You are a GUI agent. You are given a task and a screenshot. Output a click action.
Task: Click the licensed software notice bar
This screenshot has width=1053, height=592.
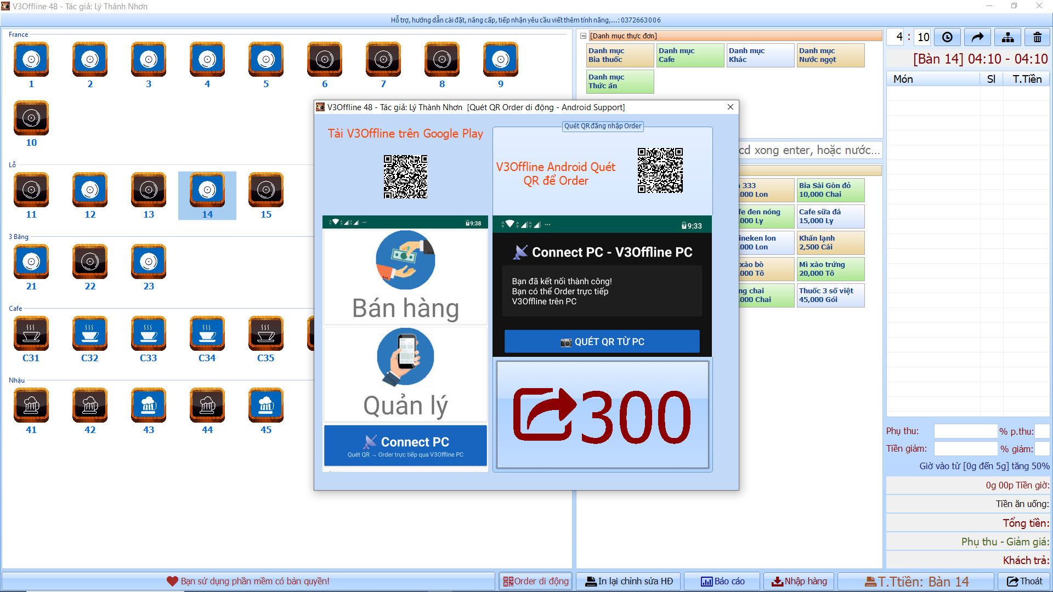(248, 581)
